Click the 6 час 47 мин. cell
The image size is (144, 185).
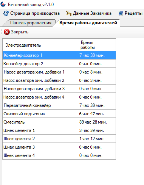pyautogui.click(x=97, y=114)
